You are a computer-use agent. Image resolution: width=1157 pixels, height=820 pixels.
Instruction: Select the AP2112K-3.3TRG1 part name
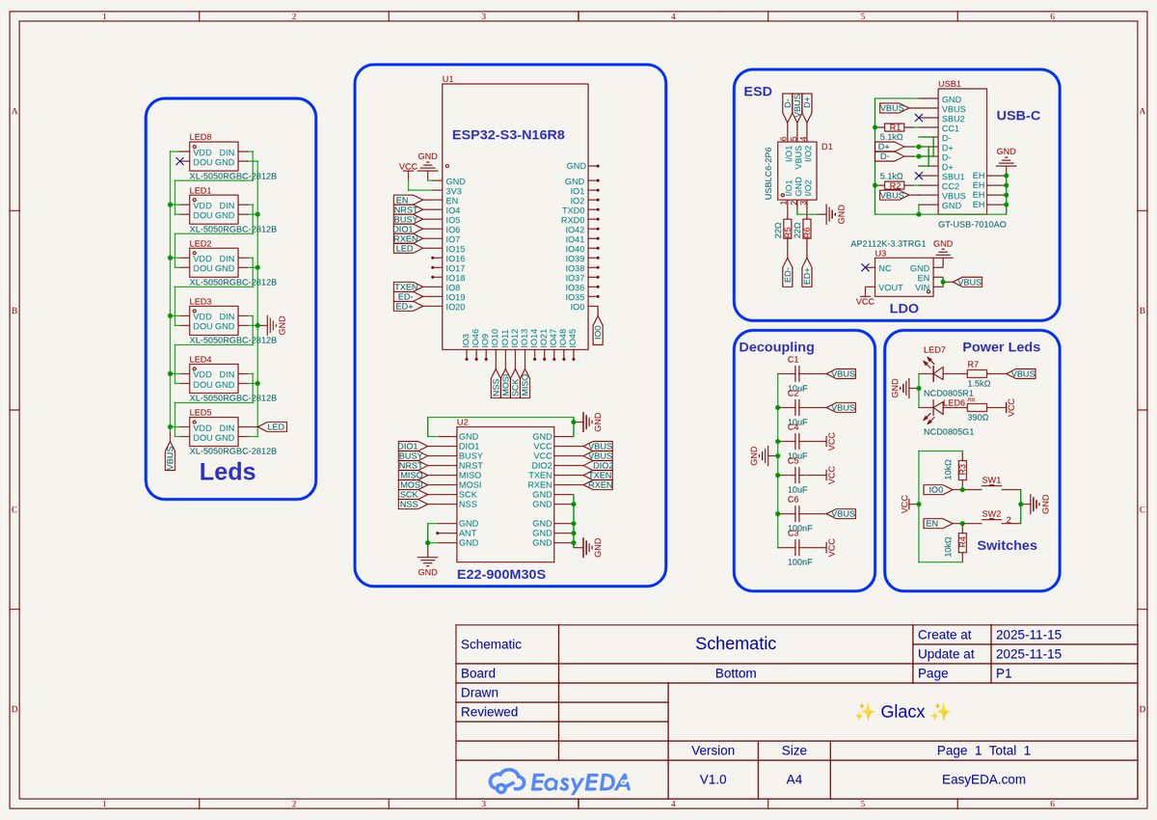click(x=888, y=244)
